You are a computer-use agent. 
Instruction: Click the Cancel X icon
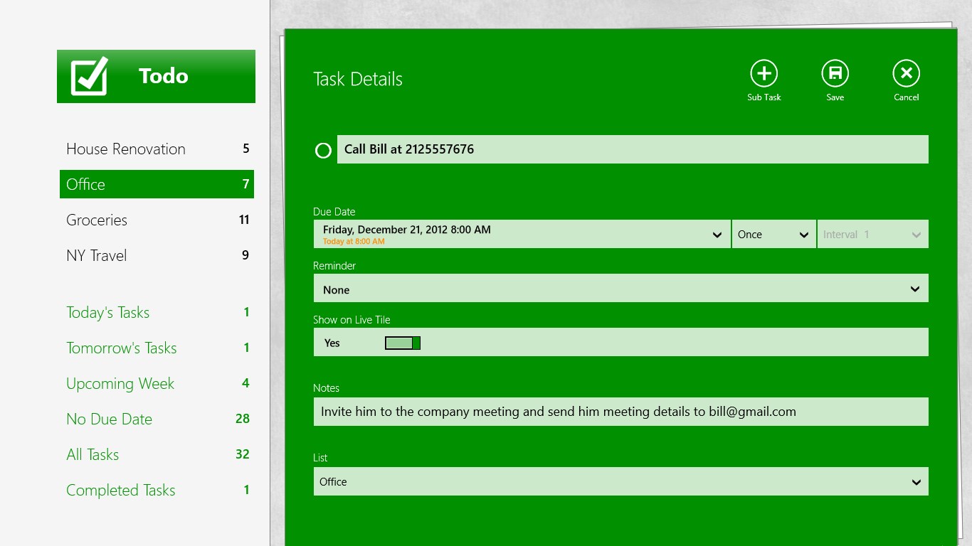[906, 73]
